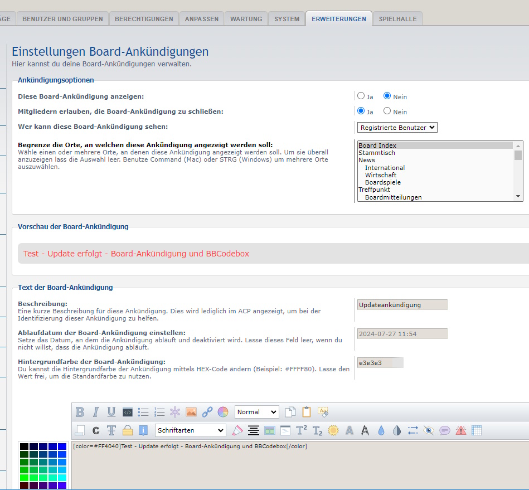Apply strikethrough text formatting
This screenshot has width=529, height=490.
[111, 430]
